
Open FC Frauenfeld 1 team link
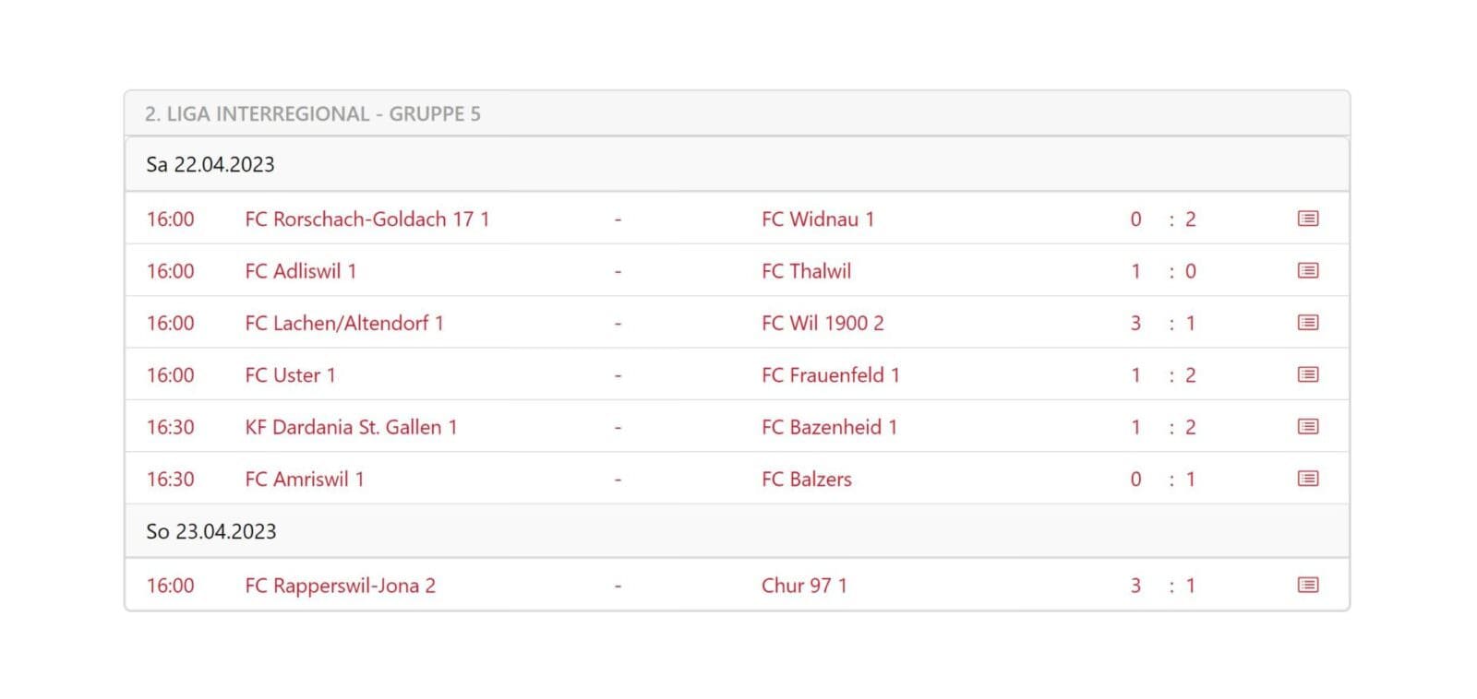(830, 375)
